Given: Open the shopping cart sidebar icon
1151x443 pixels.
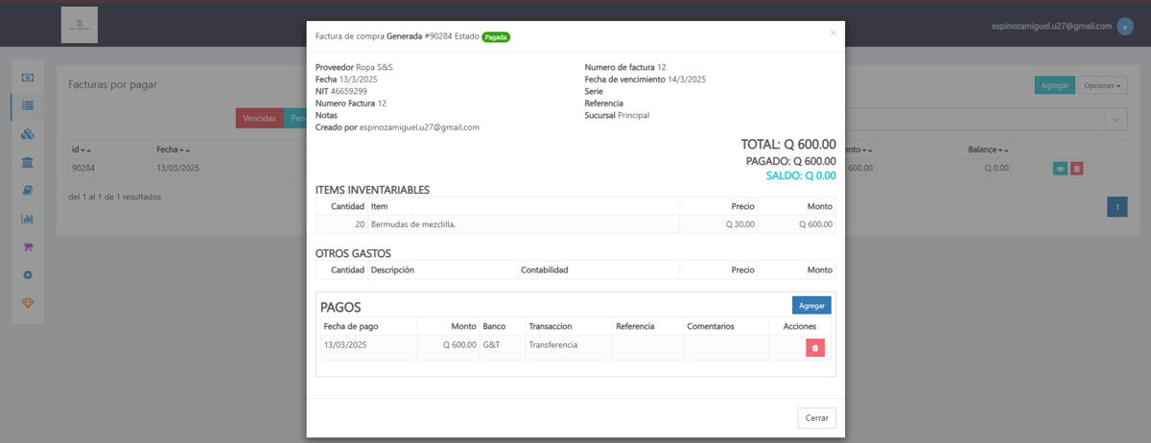Looking at the screenshot, I should coord(28,246).
